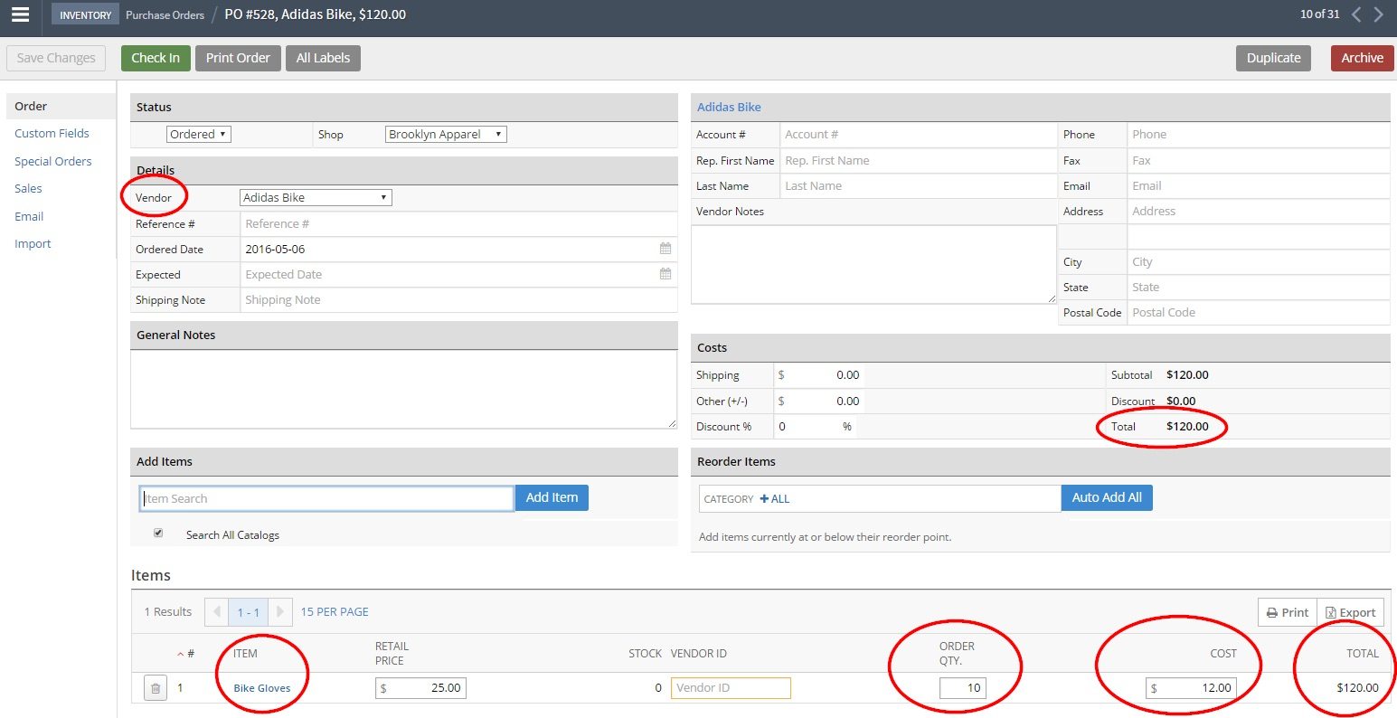This screenshot has width=1397, height=718.
Task: Click the Discount % field
Action: point(816,426)
